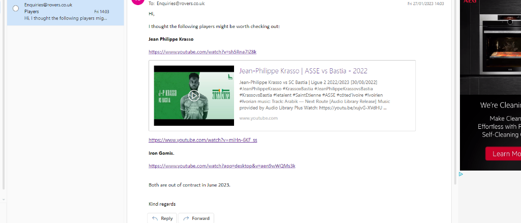Play the Krasso video preview thumbnail
The image size is (521, 223).
click(x=194, y=96)
